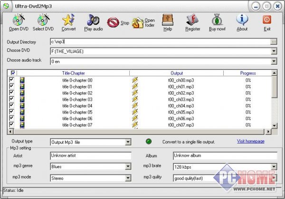Uncheck title 0-chapter 06 checkbox

point(11,118)
